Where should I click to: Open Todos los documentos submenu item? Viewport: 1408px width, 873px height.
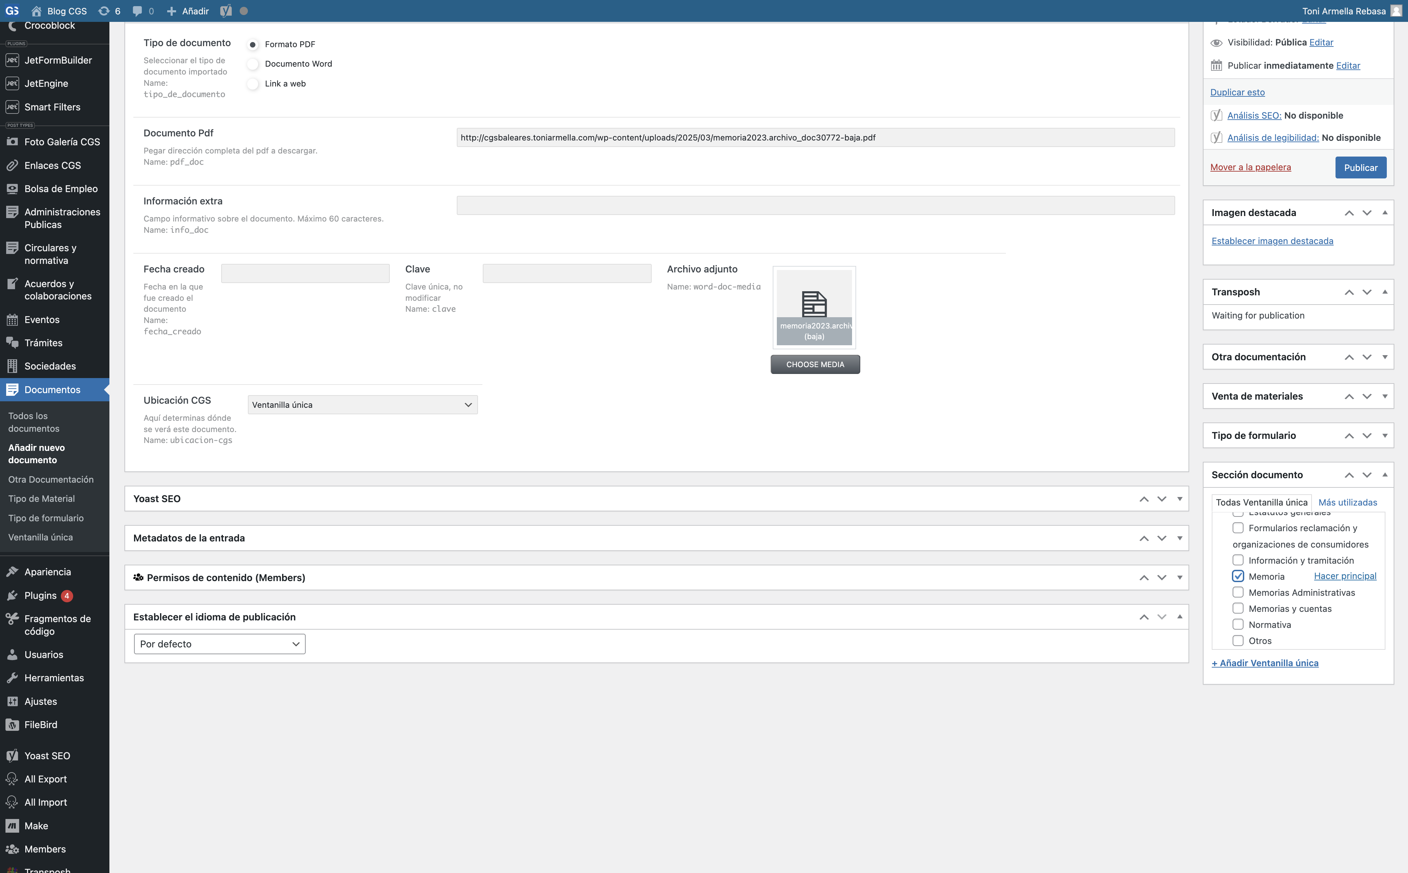[x=34, y=422]
